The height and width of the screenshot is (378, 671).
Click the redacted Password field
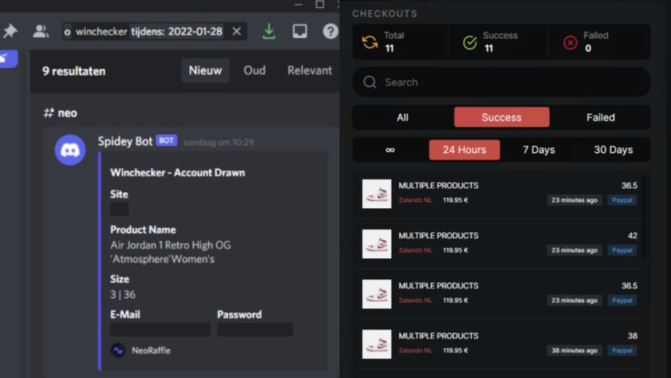point(255,330)
